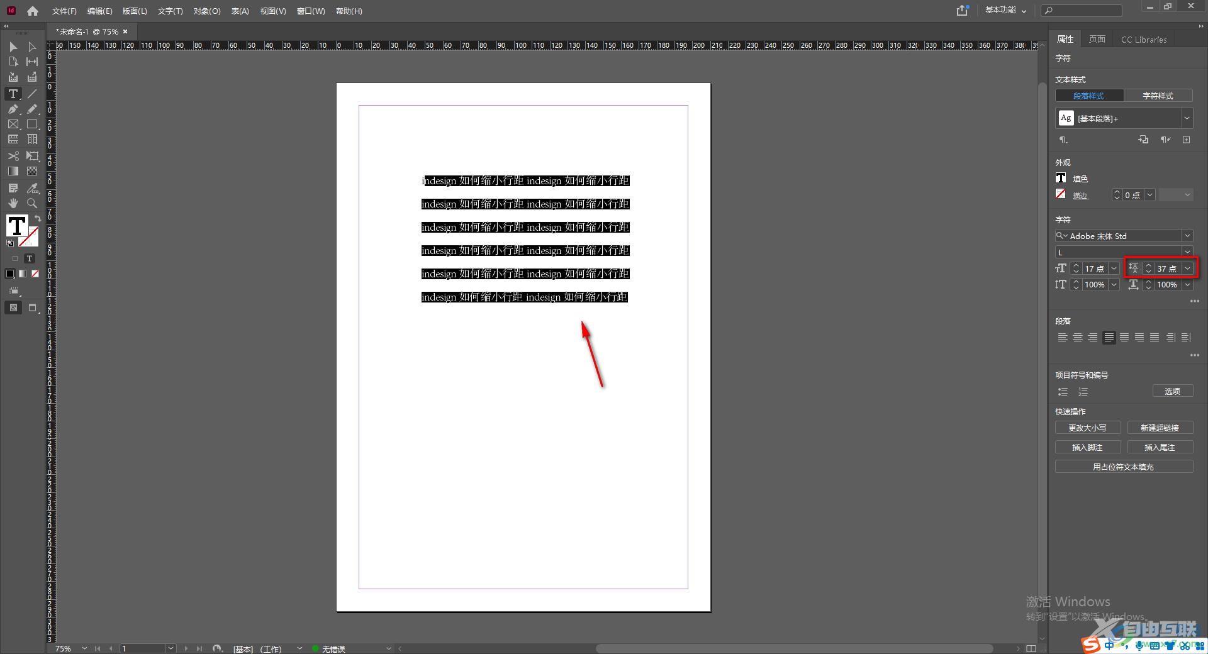Select the Zoom tool
The width and height of the screenshot is (1208, 654).
click(x=32, y=203)
